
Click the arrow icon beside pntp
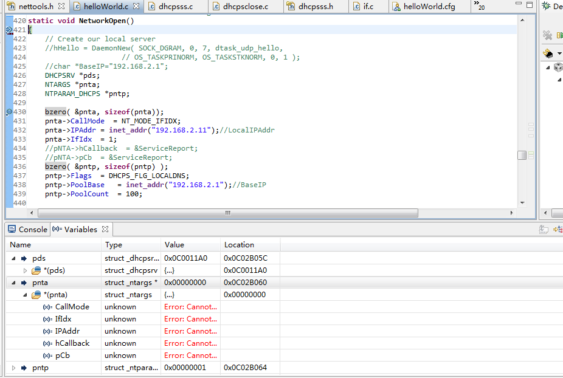[x=24, y=368]
